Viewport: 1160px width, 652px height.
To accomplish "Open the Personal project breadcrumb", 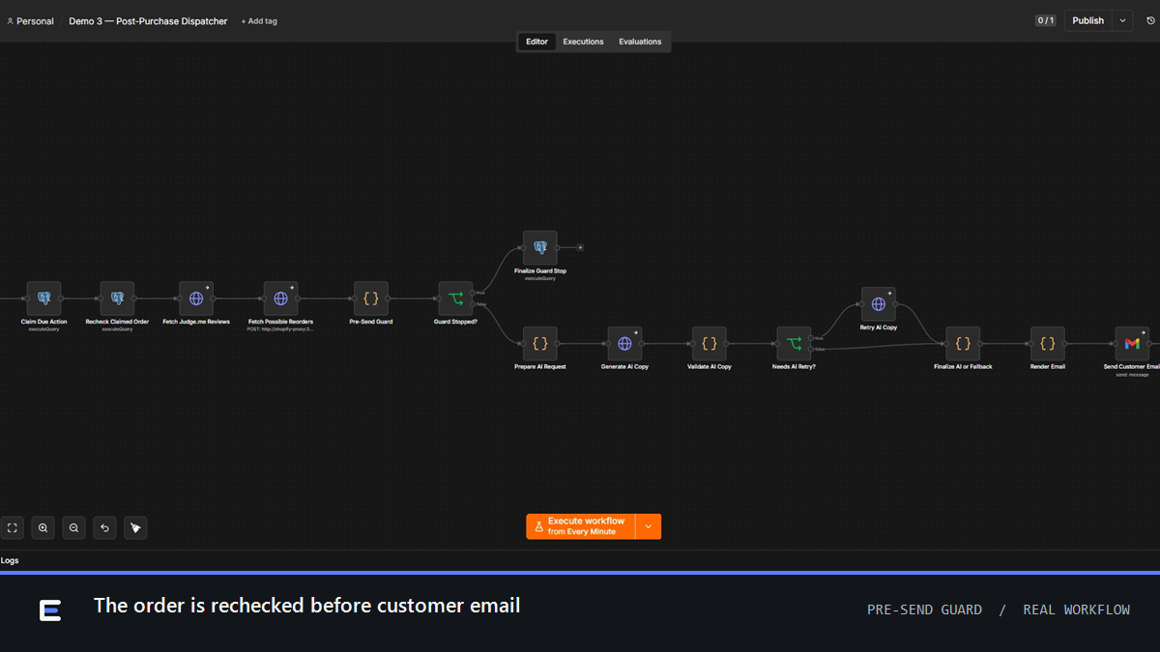I will coord(30,21).
